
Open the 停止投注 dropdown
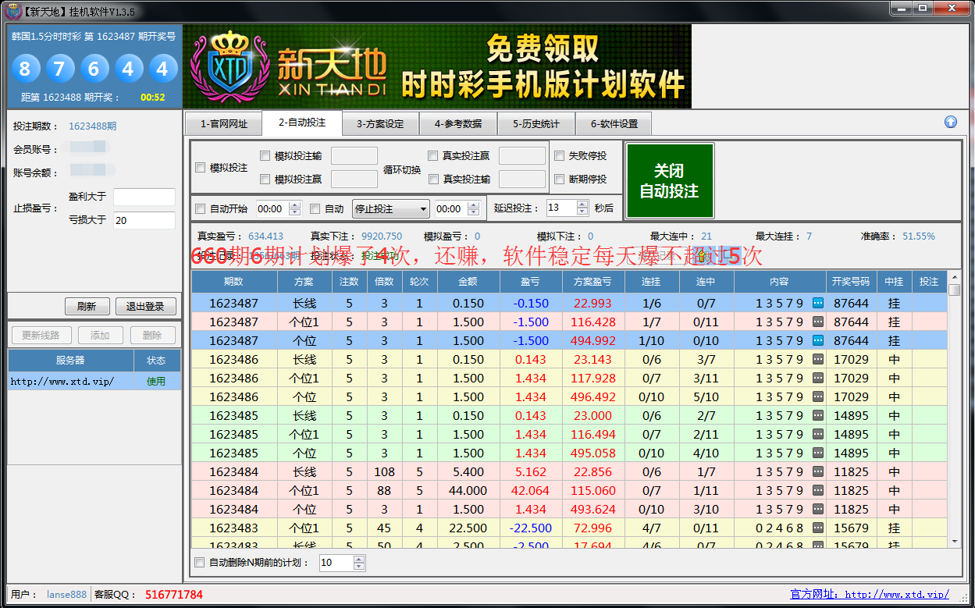point(391,208)
